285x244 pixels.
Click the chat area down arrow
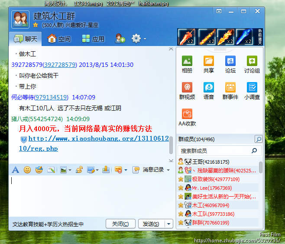click(171, 161)
